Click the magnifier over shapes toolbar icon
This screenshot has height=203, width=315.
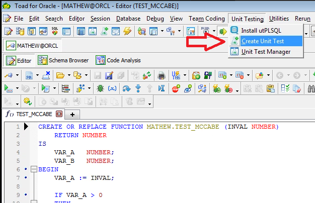click(x=141, y=31)
